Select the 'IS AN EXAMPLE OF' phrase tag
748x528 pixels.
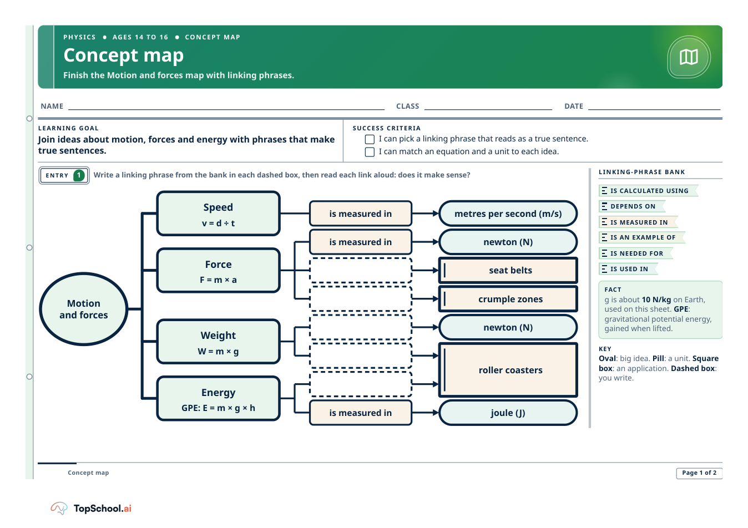pos(642,237)
